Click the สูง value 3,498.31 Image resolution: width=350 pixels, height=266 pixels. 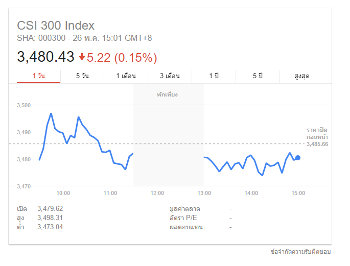pyautogui.click(x=50, y=218)
